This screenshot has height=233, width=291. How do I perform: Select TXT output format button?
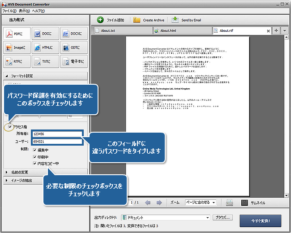point(46,61)
